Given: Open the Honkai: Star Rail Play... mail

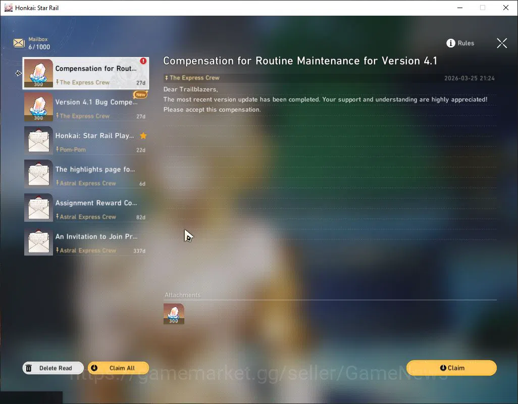Looking at the screenshot, I should (x=86, y=140).
